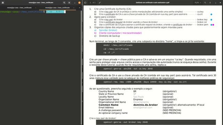Click the 'ca.key' file name label

[x=200, y=12]
